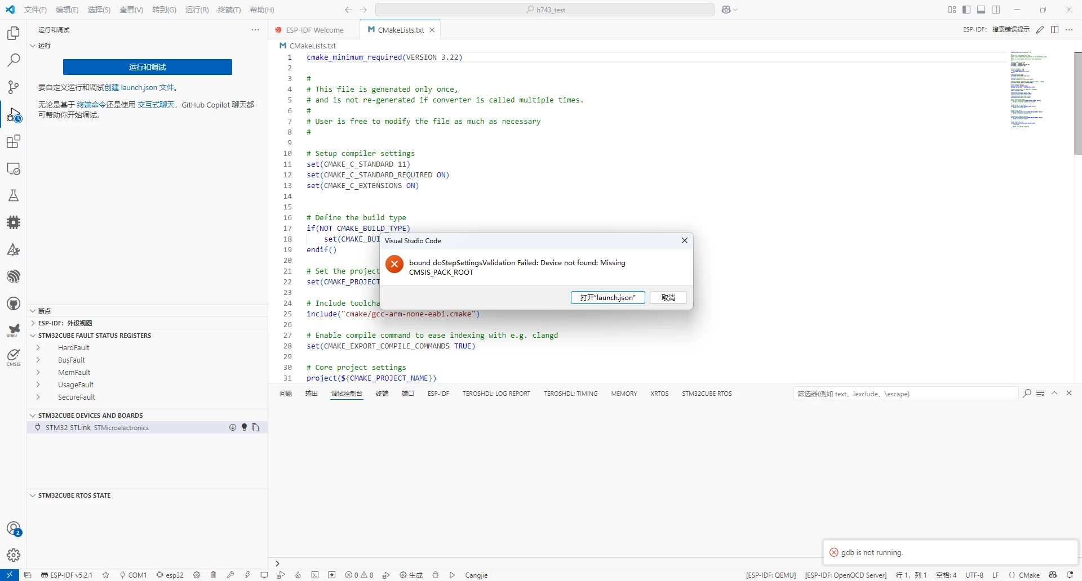Click the clipboard icon on STM32 STLink row
Image resolution: width=1082 pixels, height=581 pixels.
click(255, 427)
